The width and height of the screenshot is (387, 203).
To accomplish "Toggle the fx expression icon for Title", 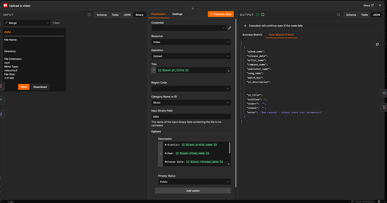I will 154,70.
